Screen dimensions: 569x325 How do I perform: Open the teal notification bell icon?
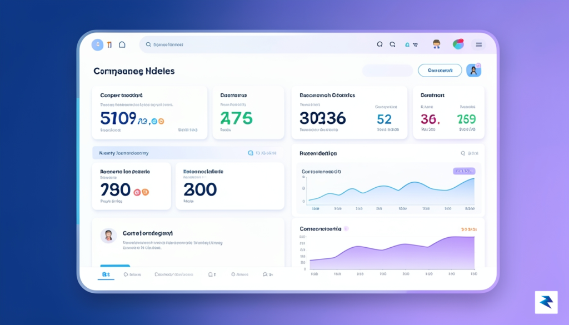tap(407, 44)
